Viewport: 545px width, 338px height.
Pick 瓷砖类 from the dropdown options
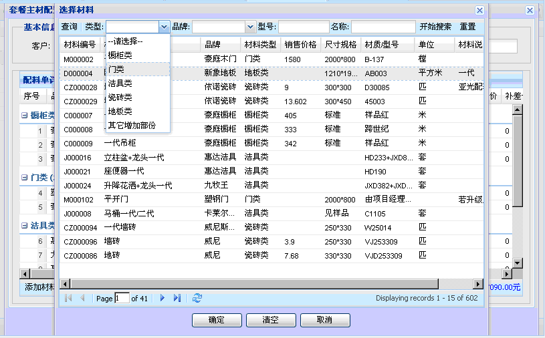point(120,98)
